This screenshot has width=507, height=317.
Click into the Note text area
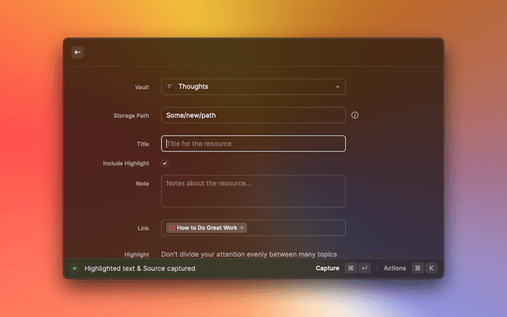click(253, 191)
